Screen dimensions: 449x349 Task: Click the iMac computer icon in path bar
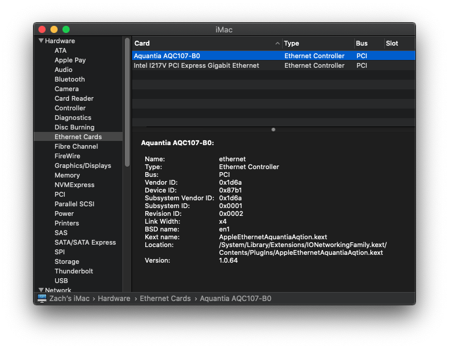(x=42, y=299)
